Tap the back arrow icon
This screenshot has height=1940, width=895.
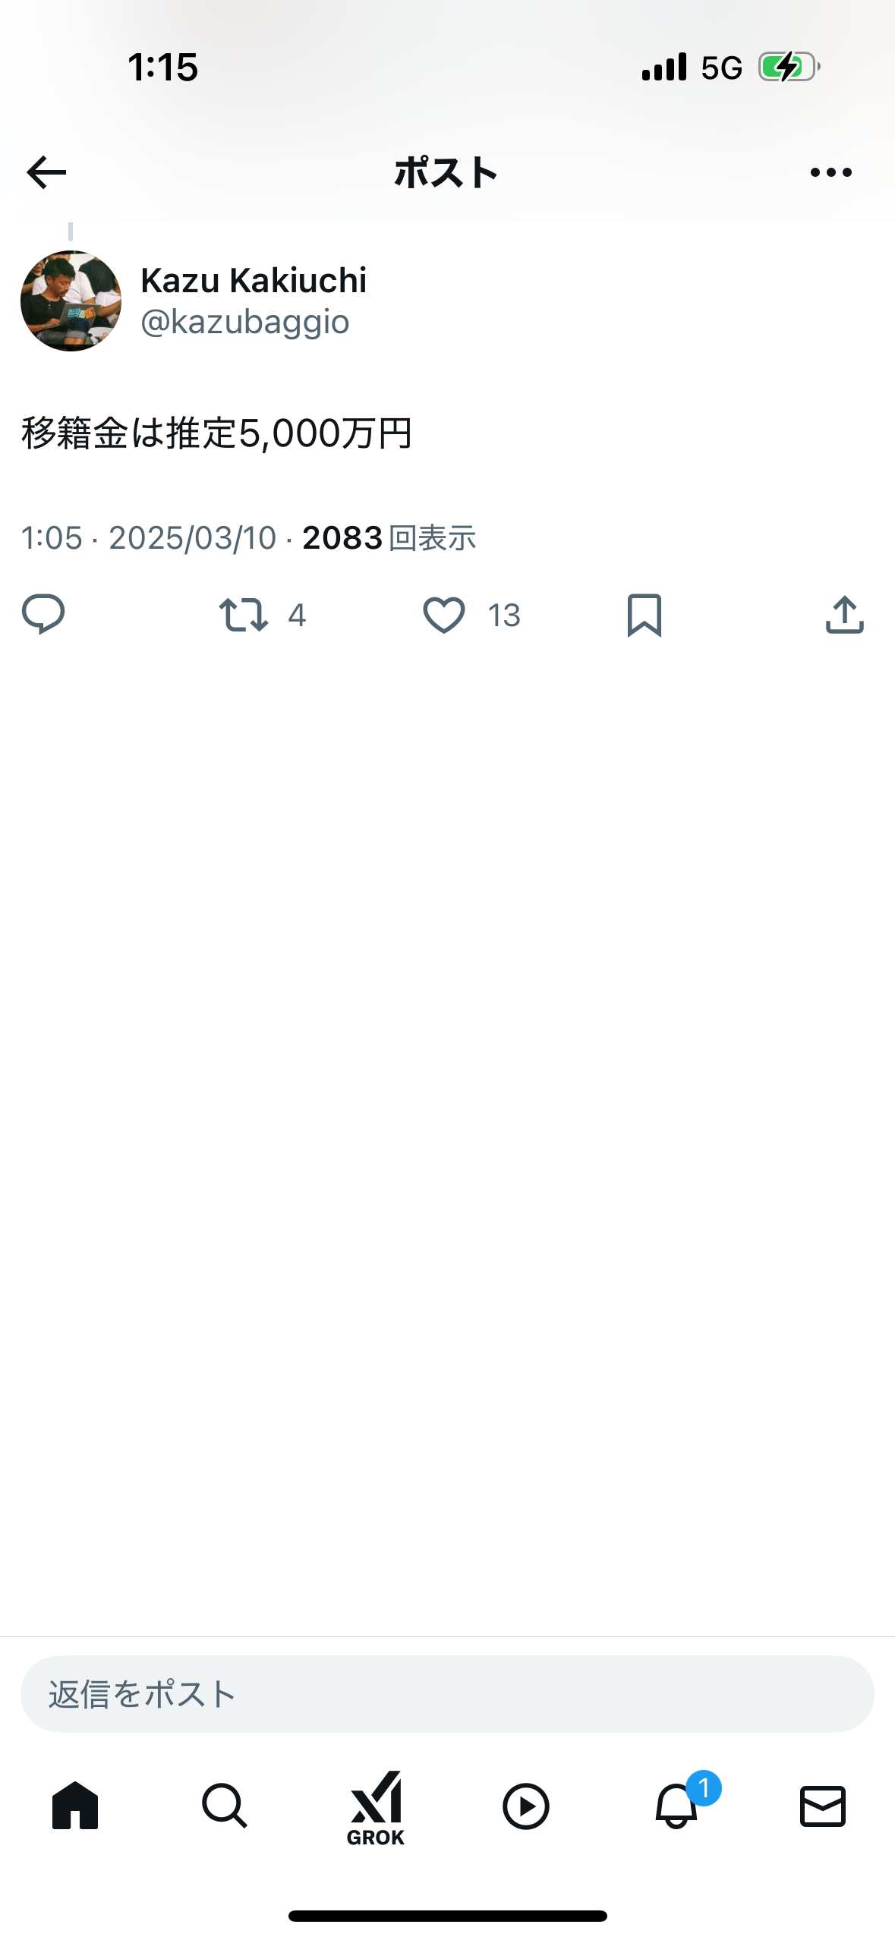coord(46,172)
